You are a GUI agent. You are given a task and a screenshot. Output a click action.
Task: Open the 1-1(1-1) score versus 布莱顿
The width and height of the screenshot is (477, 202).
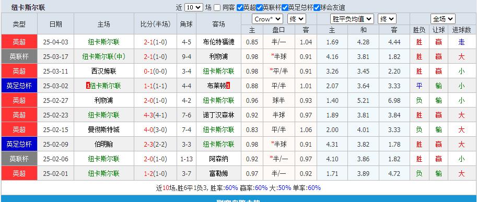(x=156, y=86)
